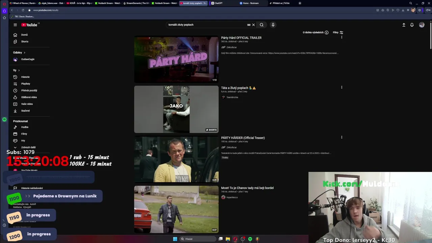Viewport: 432px width, 243px height.
Task: Open OBS Studio from the taskbar
Action: [x=243, y=239]
